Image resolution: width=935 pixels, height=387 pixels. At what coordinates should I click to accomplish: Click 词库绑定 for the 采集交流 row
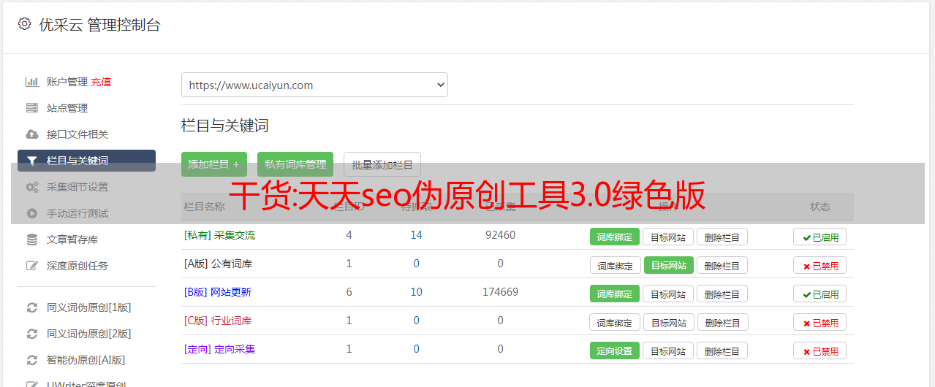click(615, 237)
